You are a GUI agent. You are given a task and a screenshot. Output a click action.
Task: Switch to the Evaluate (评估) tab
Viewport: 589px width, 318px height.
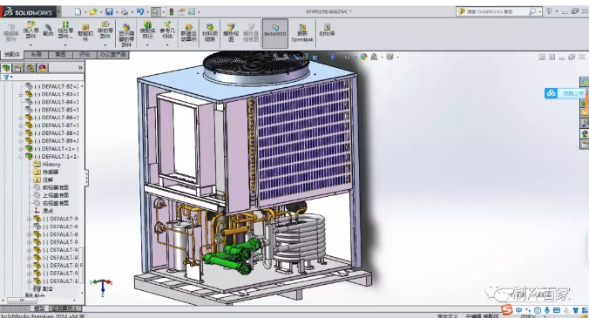click(85, 54)
